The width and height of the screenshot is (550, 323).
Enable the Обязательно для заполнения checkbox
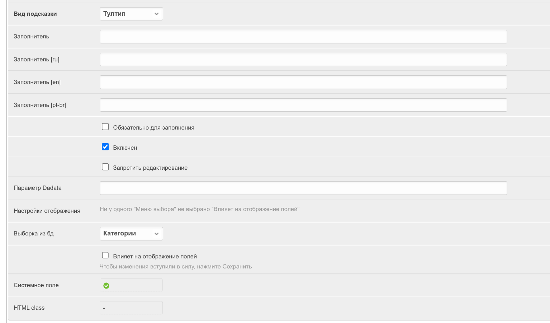coord(105,127)
